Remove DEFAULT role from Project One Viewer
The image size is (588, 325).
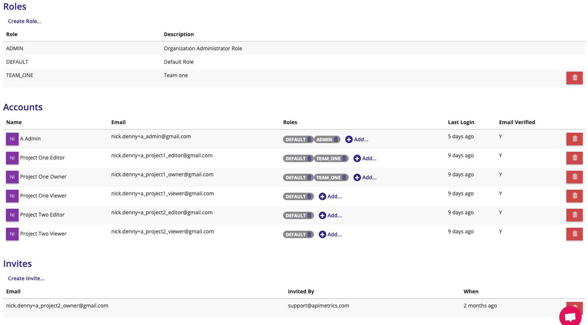309,196
